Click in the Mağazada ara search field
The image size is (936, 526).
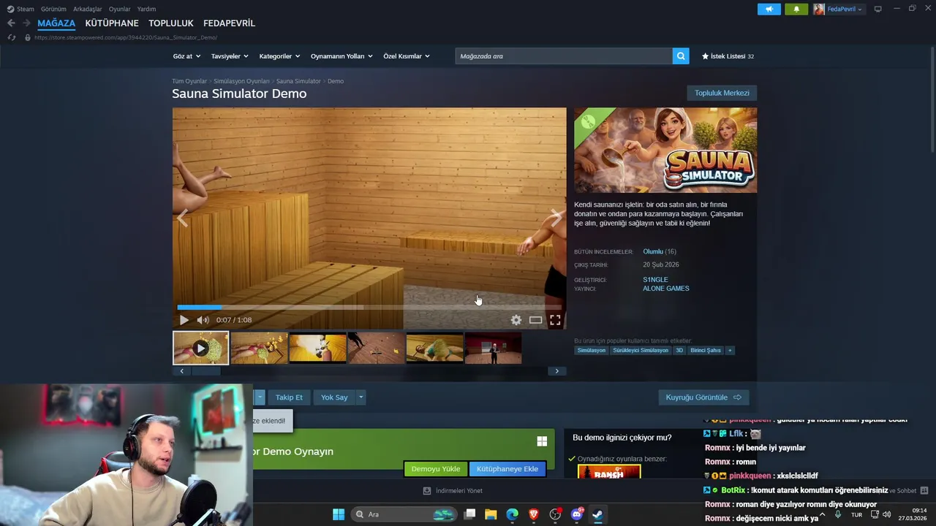[564, 56]
